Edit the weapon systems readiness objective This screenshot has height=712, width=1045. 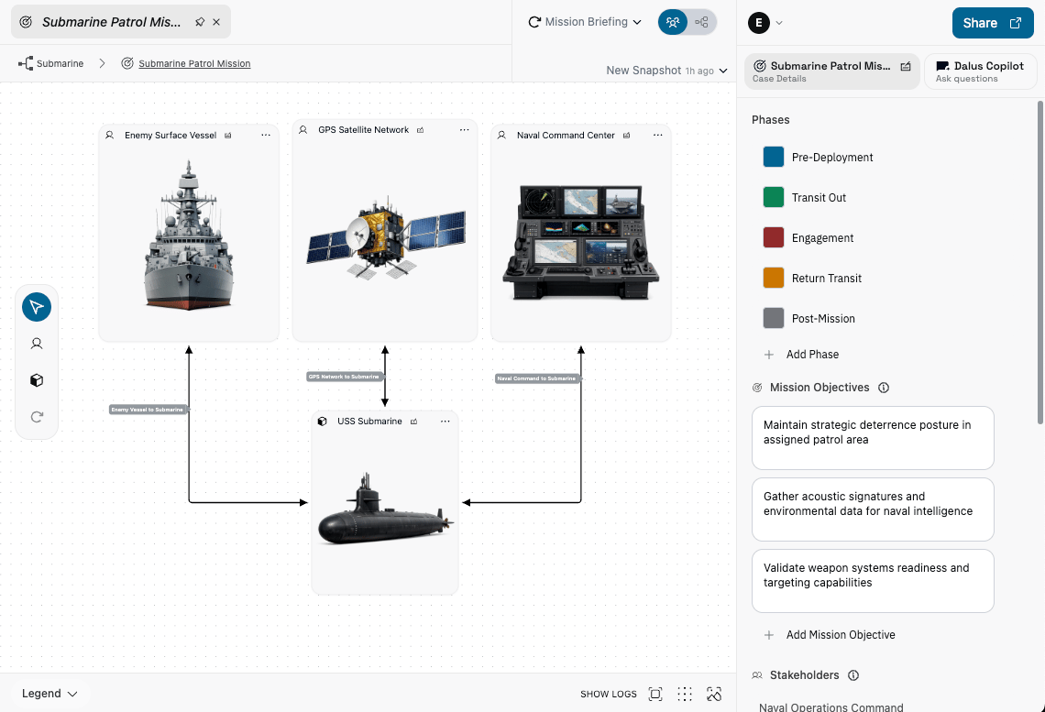[x=873, y=581]
